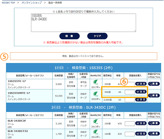Click unit price ¥6

(x=120, y=92)
